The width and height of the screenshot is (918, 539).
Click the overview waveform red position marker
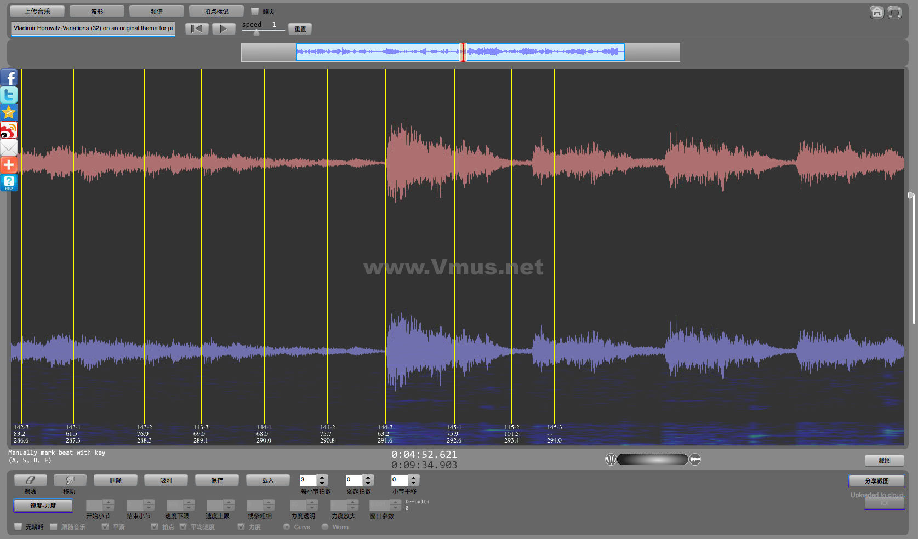(x=463, y=52)
